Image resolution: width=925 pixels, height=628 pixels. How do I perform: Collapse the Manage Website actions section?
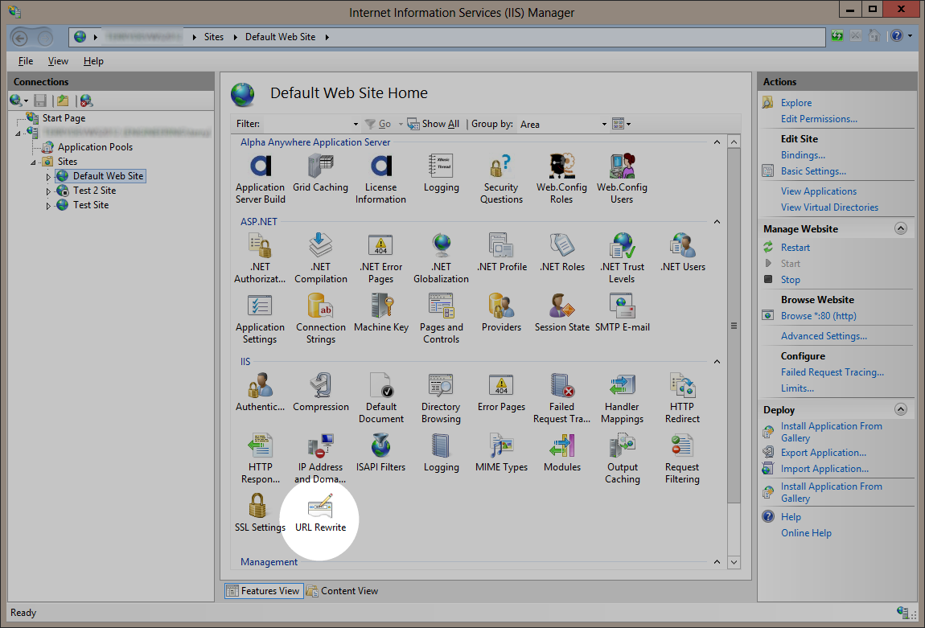tap(901, 228)
